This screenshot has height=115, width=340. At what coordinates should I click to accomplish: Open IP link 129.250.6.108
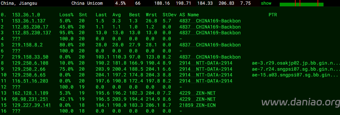click(30, 63)
